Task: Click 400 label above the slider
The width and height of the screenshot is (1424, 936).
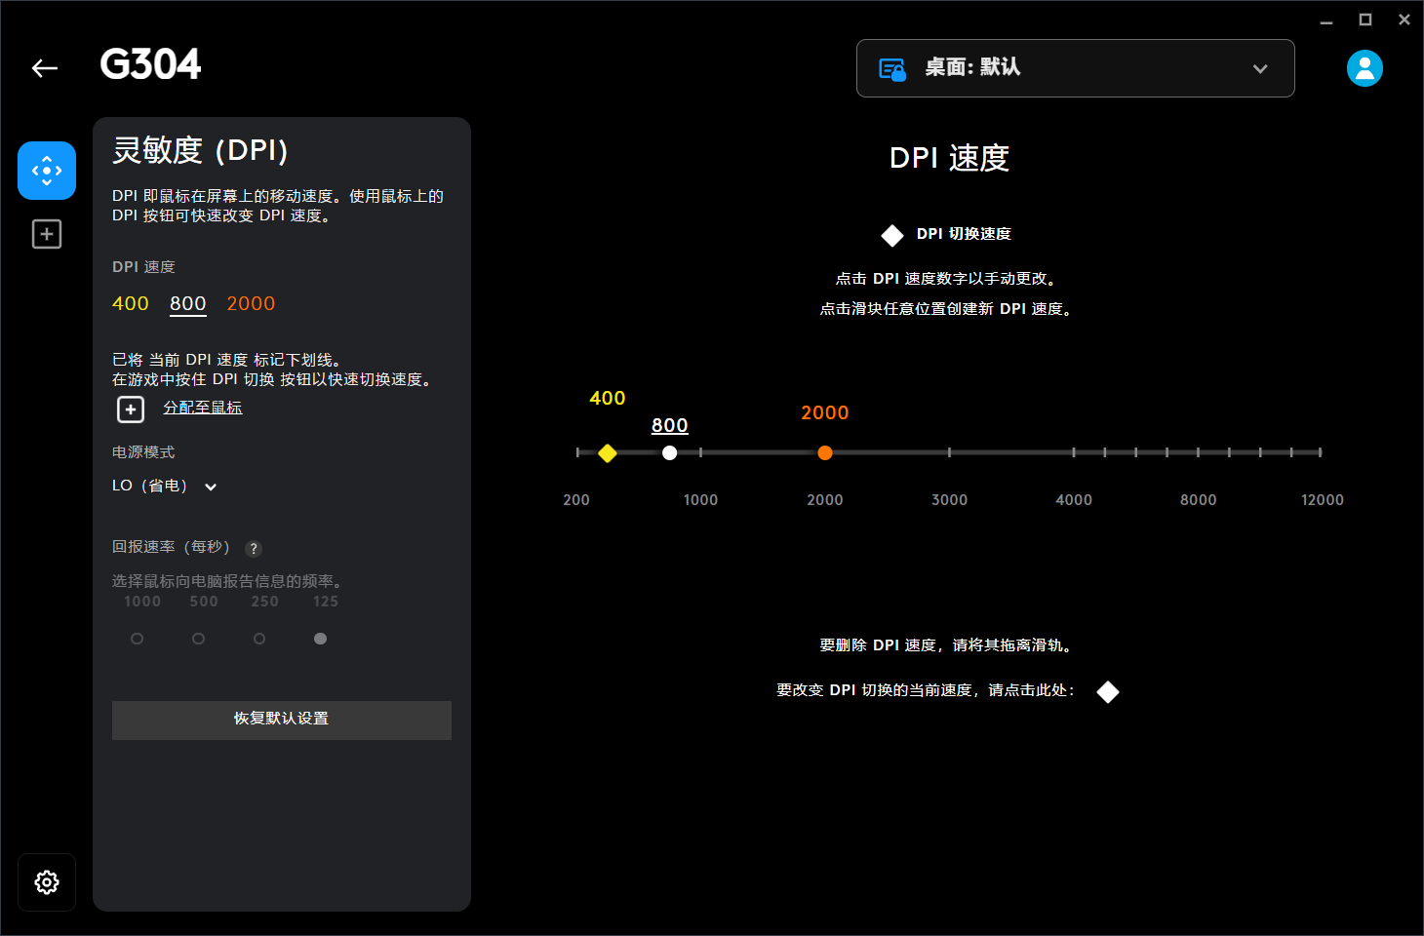Action: 608,398
